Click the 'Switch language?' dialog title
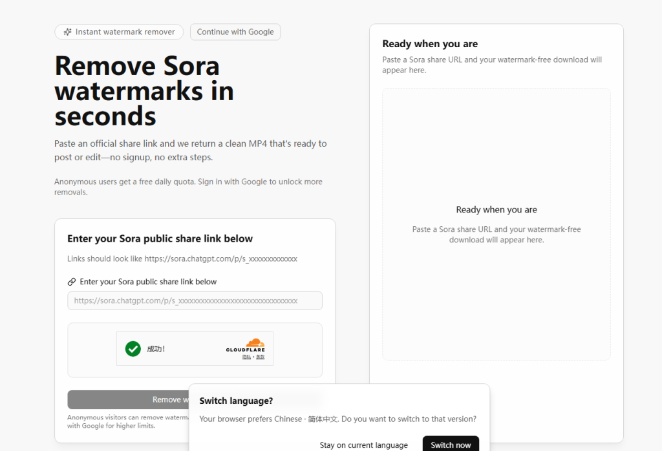Image resolution: width=662 pixels, height=451 pixels. coord(236,401)
